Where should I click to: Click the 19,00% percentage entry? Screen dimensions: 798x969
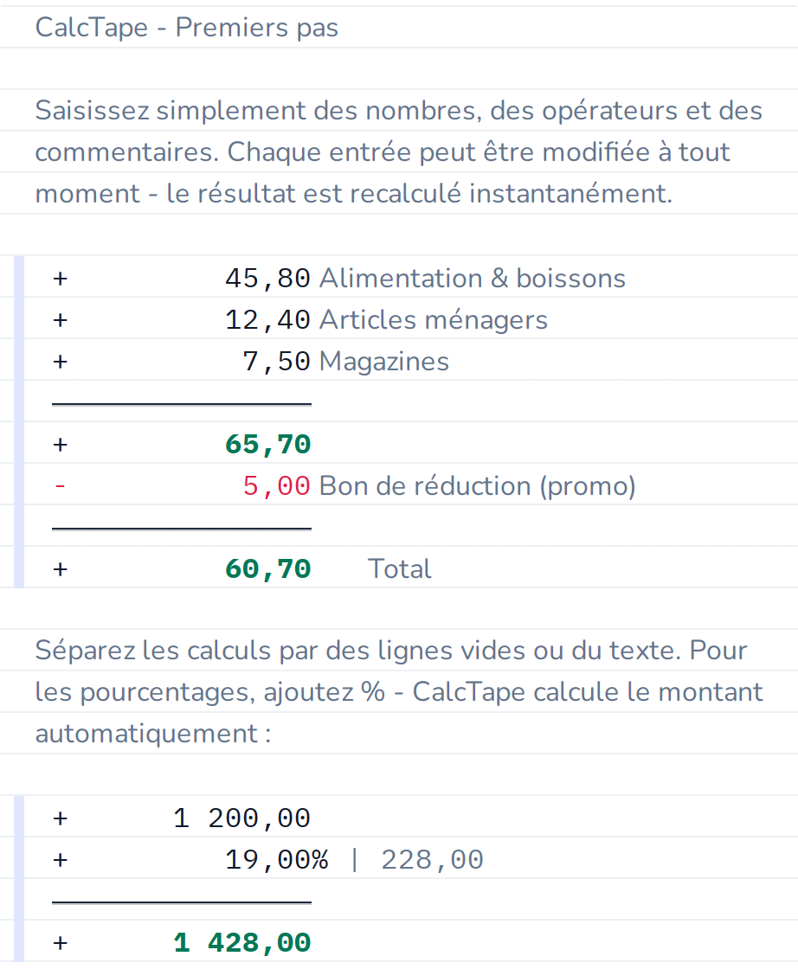pos(276,860)
